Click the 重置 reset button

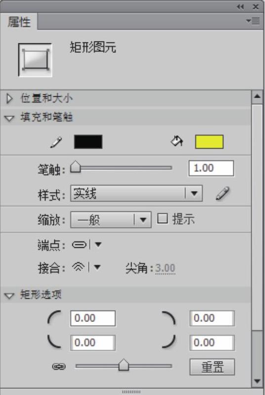pos(212,367)
